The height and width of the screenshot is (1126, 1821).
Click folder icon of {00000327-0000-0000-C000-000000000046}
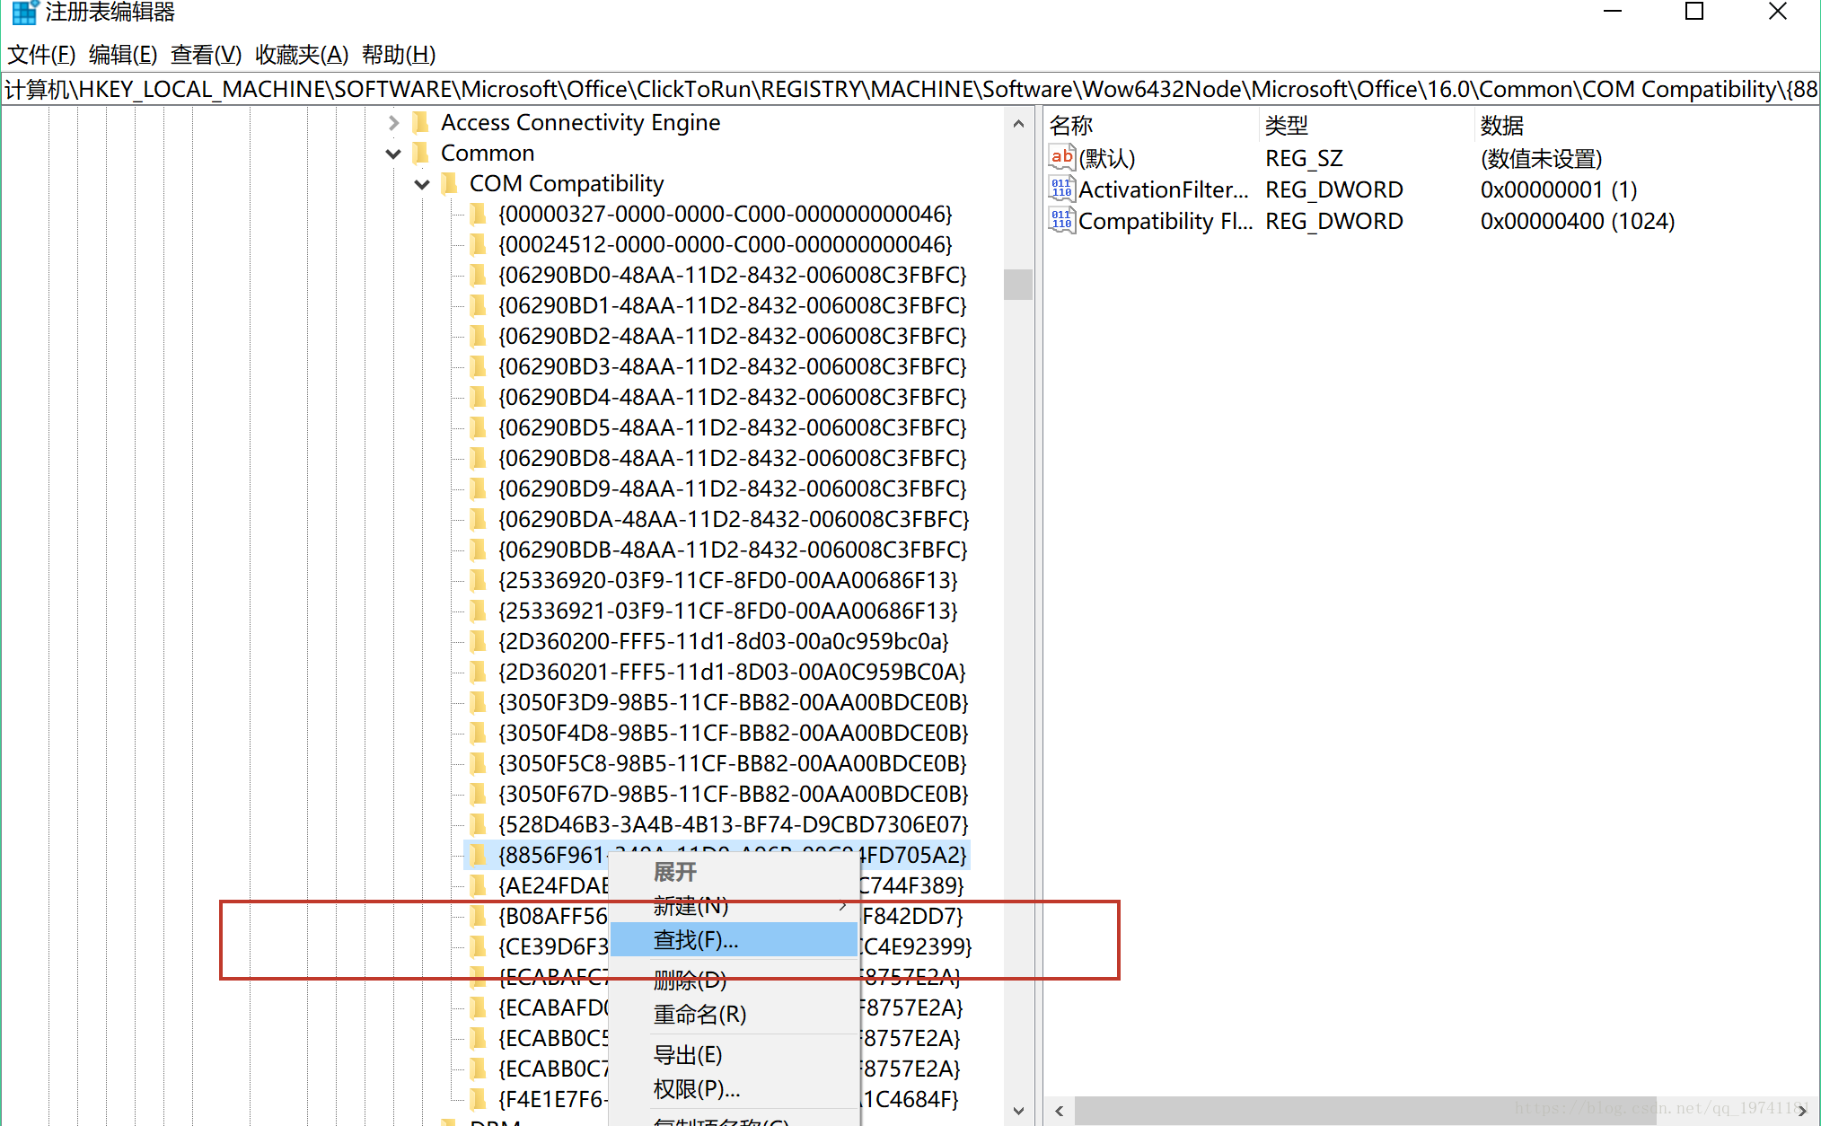coord(479,214)
